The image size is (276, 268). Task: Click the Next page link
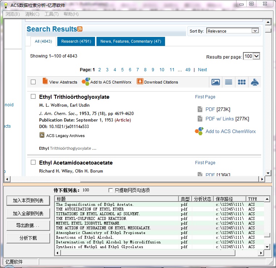[x=202, y=70]
